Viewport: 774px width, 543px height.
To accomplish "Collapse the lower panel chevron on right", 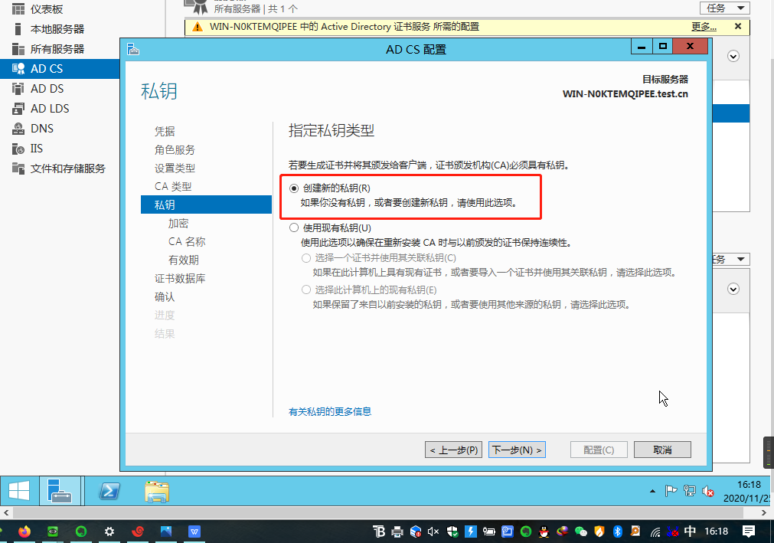I will (733, 289).
